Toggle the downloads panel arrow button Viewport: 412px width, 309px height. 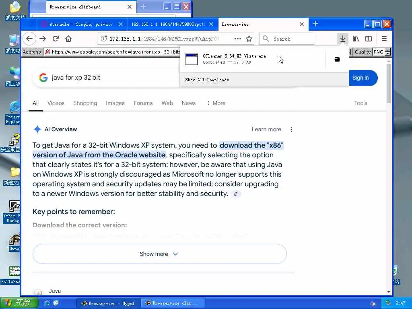point(343,39)
